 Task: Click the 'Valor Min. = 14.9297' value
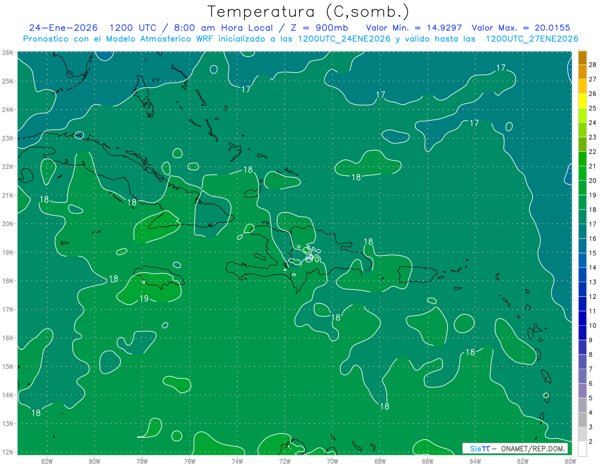(x=413, y=28)
